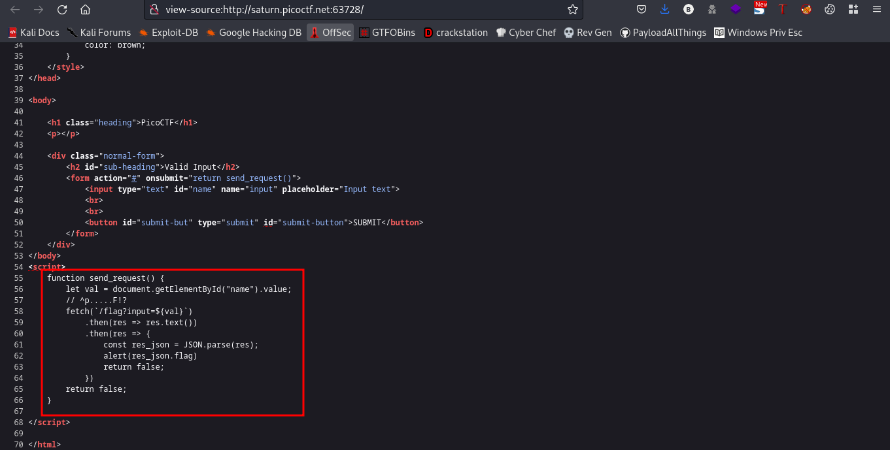890x450 pixels.
Task: Click the closing '</script>' tag line
Action: pyautogui.click(x=49, y=423)
